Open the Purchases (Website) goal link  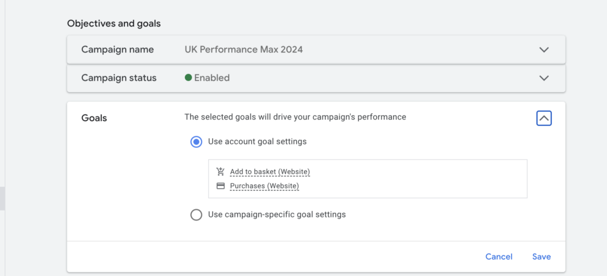pos(264,186)
